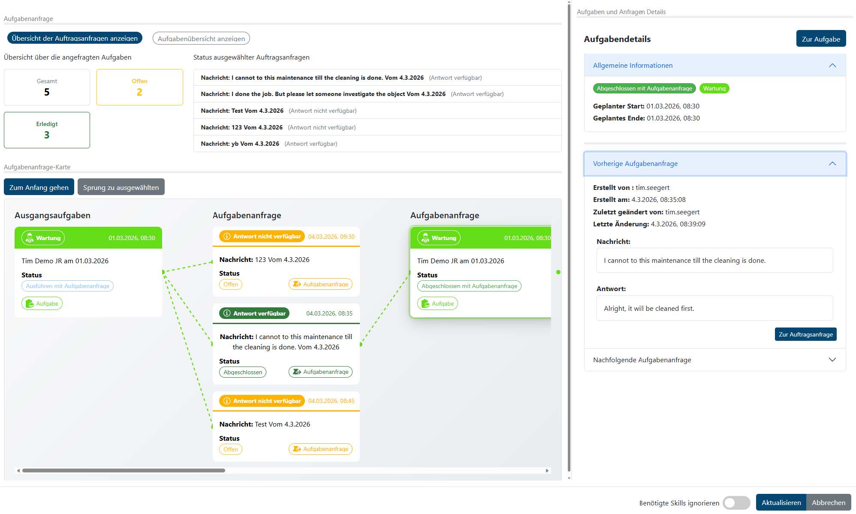Click Aufgabe clipboard icon in first card
Screen dimensions: 856x514
coord(30,304)
